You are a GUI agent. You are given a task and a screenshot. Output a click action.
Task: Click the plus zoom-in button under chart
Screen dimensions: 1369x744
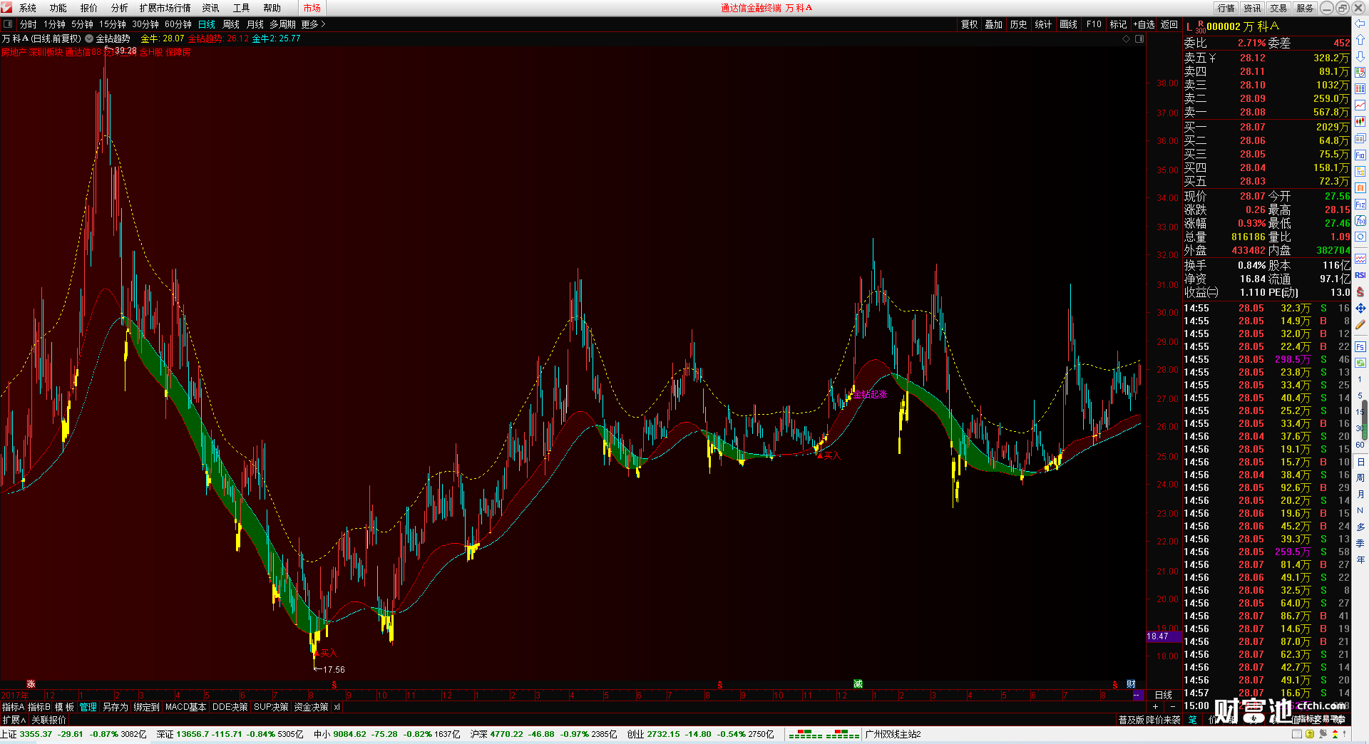point(1155,707)
